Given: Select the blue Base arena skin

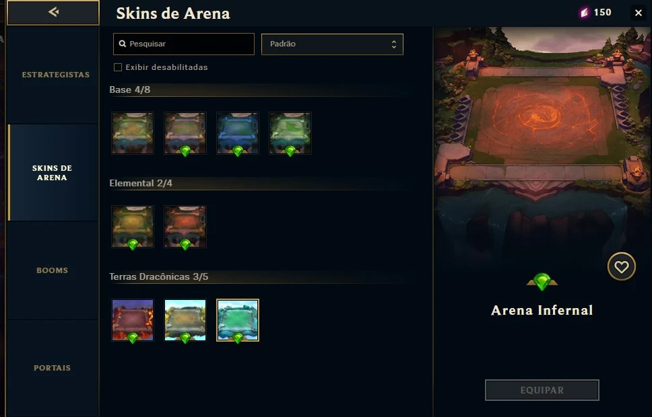Looking at the screenshot, I should point(238,133).
